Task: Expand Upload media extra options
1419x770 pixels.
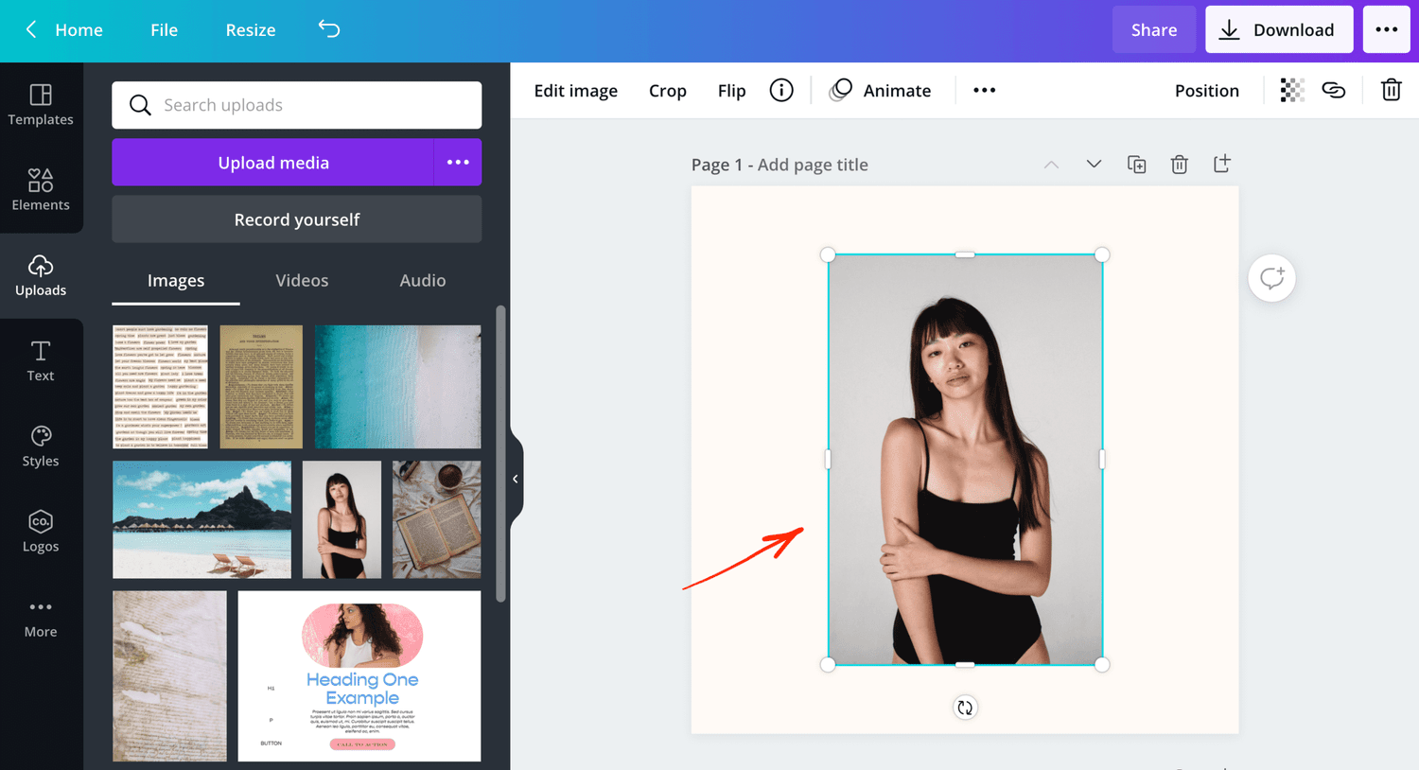Action: (x=458, y=162)
